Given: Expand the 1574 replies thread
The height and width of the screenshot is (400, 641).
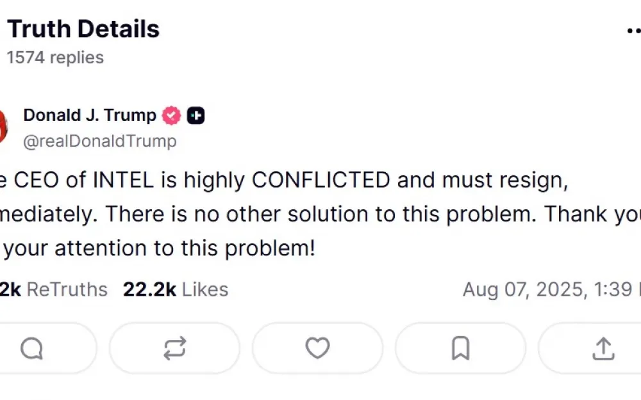Looking at the screenshot, I should (54, 58).
